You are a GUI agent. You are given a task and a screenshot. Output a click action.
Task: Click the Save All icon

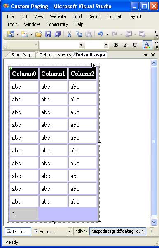(x=58, y=34)
